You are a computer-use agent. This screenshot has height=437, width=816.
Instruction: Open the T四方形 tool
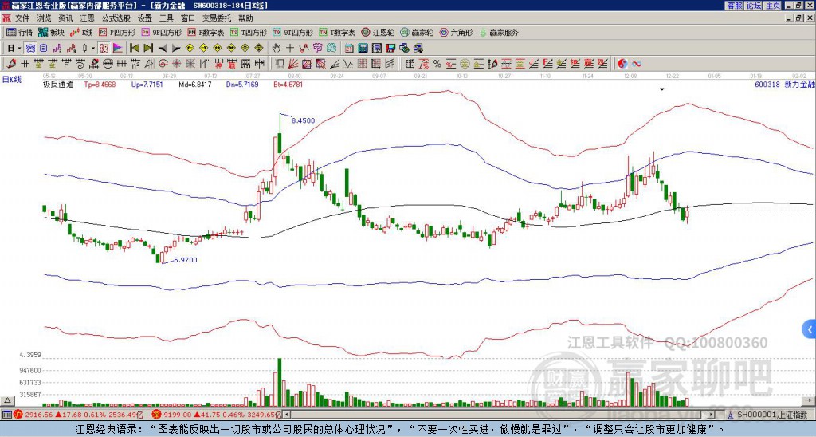pos(249,32)
